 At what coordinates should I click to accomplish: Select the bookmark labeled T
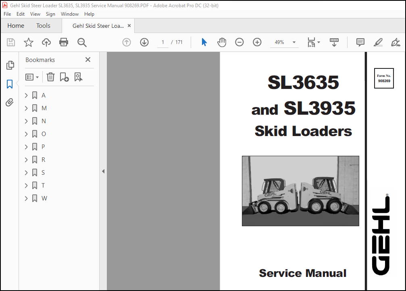point(43,186)
